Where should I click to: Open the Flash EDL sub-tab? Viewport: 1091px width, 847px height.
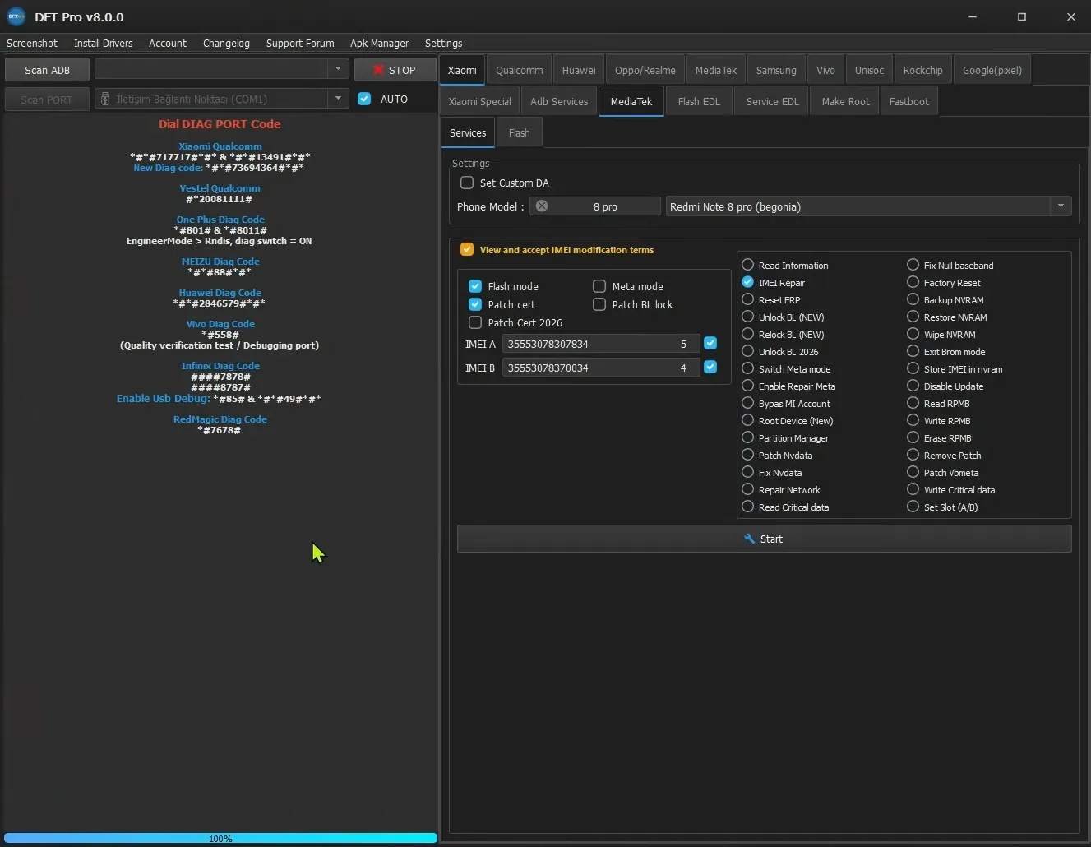[699, 101]
